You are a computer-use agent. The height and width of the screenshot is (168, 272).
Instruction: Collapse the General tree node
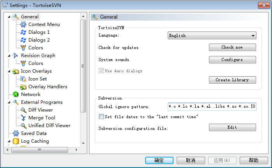click(x=9, y=17)
